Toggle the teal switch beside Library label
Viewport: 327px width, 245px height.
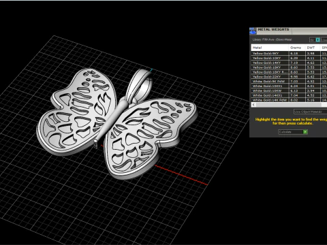click(x=318, y=39)
